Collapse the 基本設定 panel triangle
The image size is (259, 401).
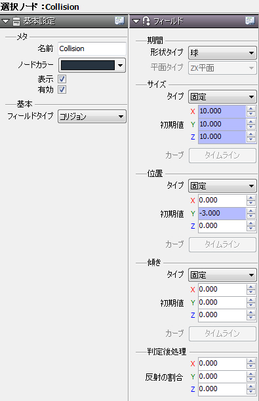(5, 21)
